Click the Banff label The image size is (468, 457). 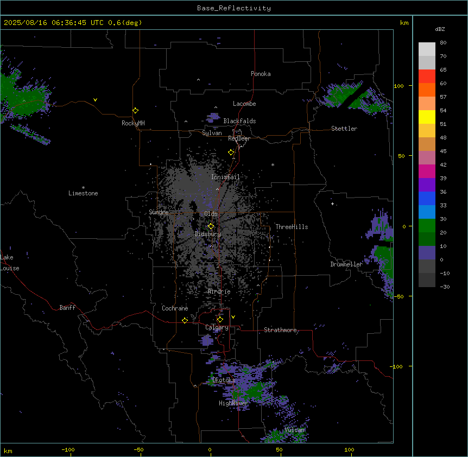pos(67,308)
